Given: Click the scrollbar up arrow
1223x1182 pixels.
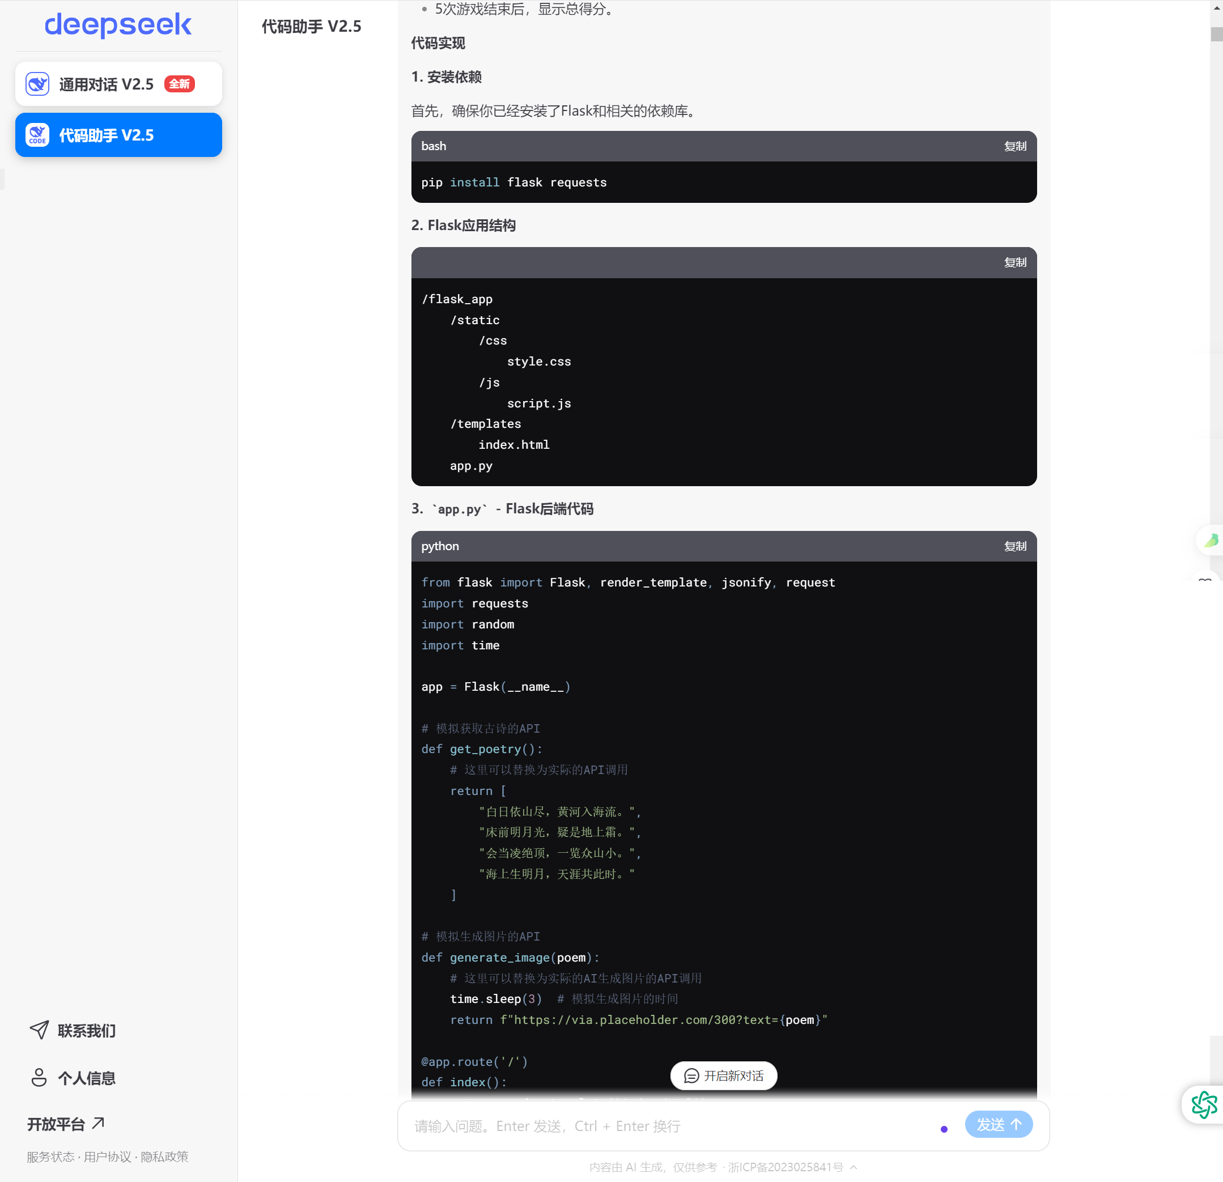Looking at the screenshot, I should click(1216, 7).
